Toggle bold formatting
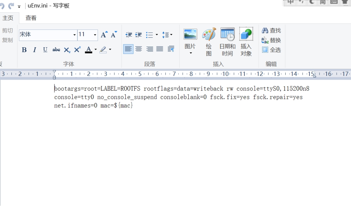Image resolution: width=351 pixels, height=206 pixels. (24, 50)
